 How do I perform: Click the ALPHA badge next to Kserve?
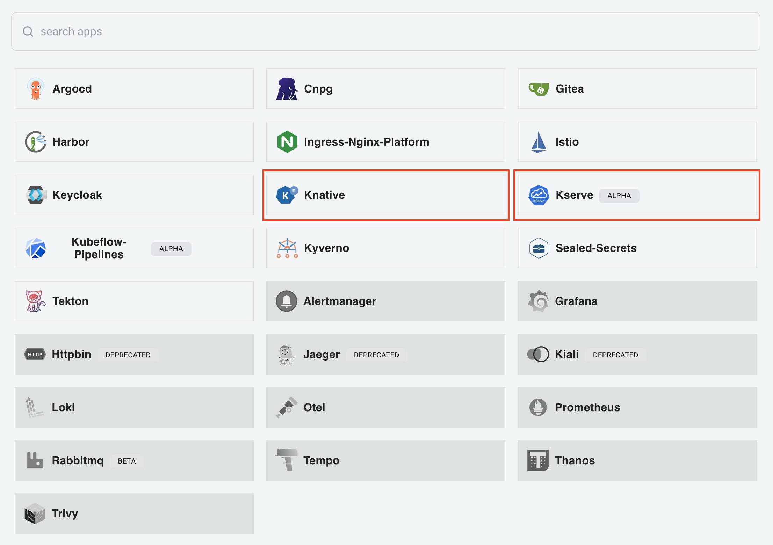(619, 196)
